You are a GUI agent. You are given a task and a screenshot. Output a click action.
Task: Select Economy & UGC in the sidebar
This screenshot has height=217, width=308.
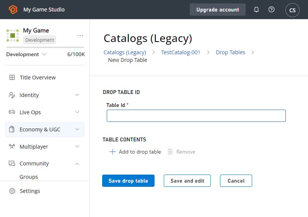coord(45,130)
